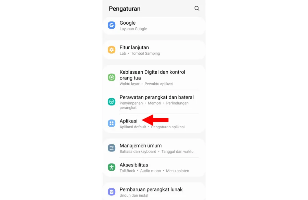This screenshot has width=308, height=200.
Task: Tap the Pengaturan page title
Action: (x=125, y=9)
